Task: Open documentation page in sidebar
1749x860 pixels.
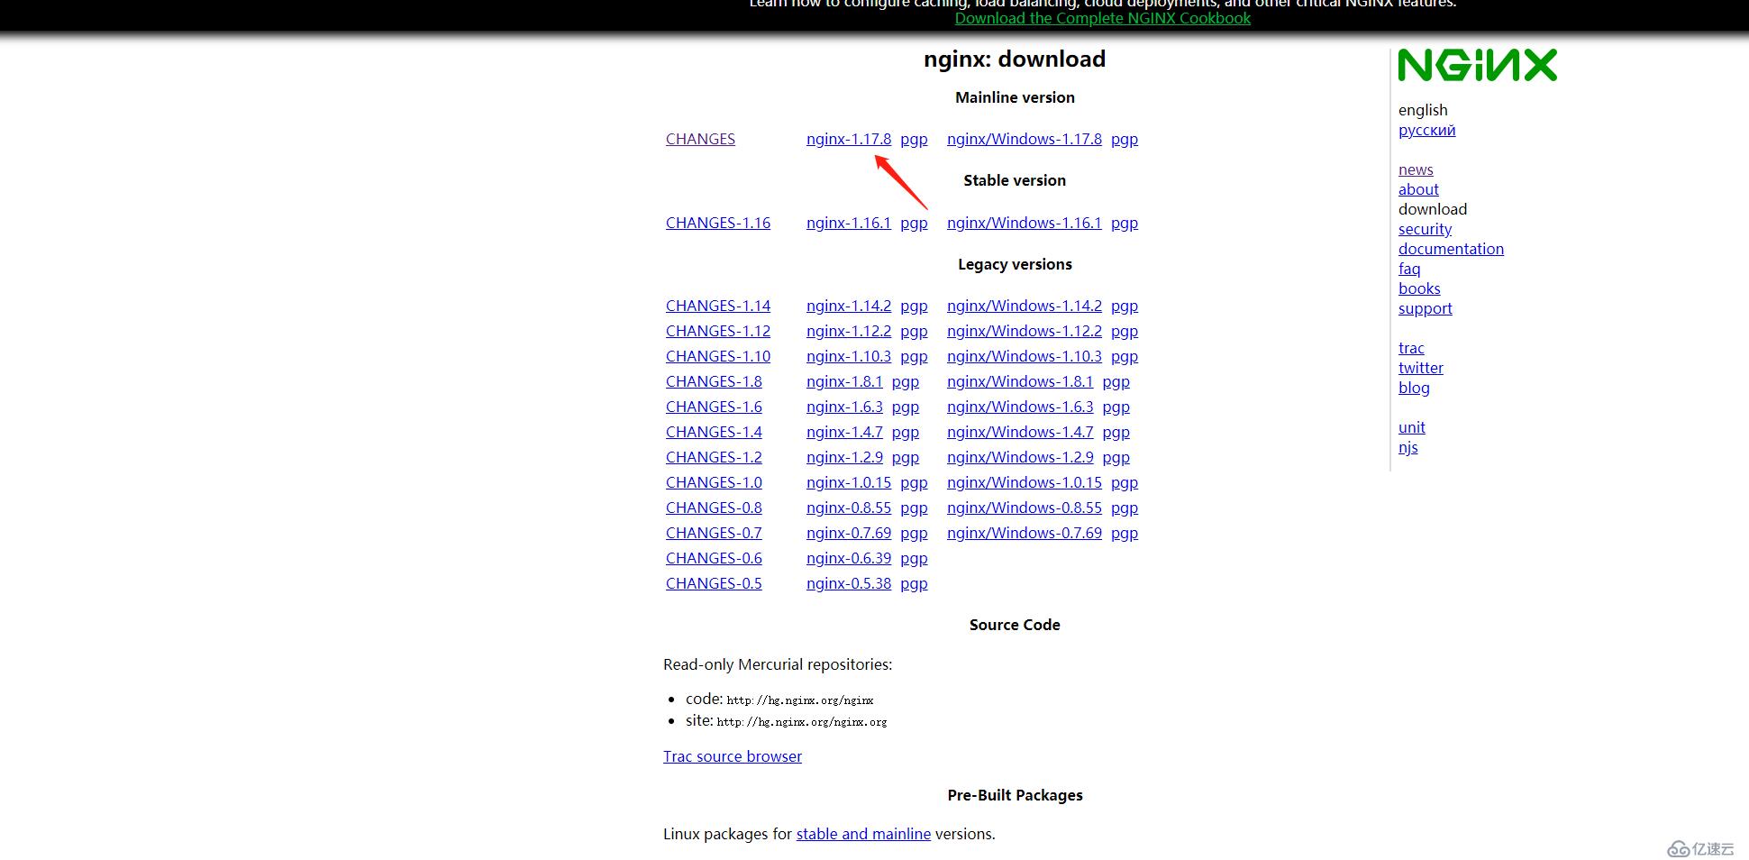Action: pyautogui.click(x=1451, y=249)
